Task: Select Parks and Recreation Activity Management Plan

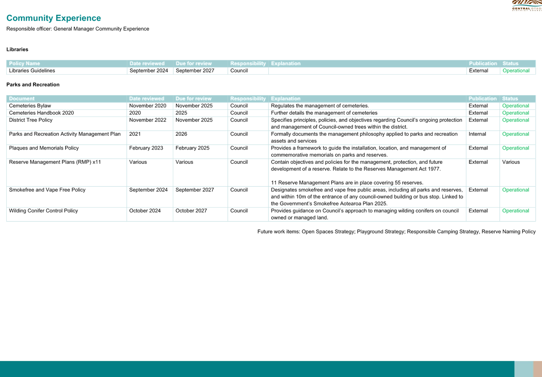Action: [65, 134]
